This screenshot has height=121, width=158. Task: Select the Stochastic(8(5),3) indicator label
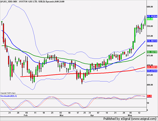click(x=9, y=96)
